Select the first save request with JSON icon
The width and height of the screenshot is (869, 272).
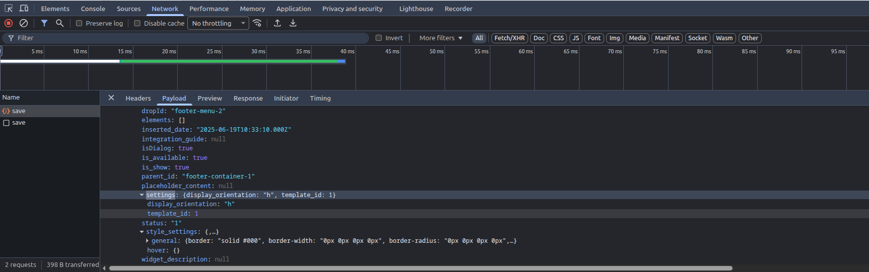point(50,111)
